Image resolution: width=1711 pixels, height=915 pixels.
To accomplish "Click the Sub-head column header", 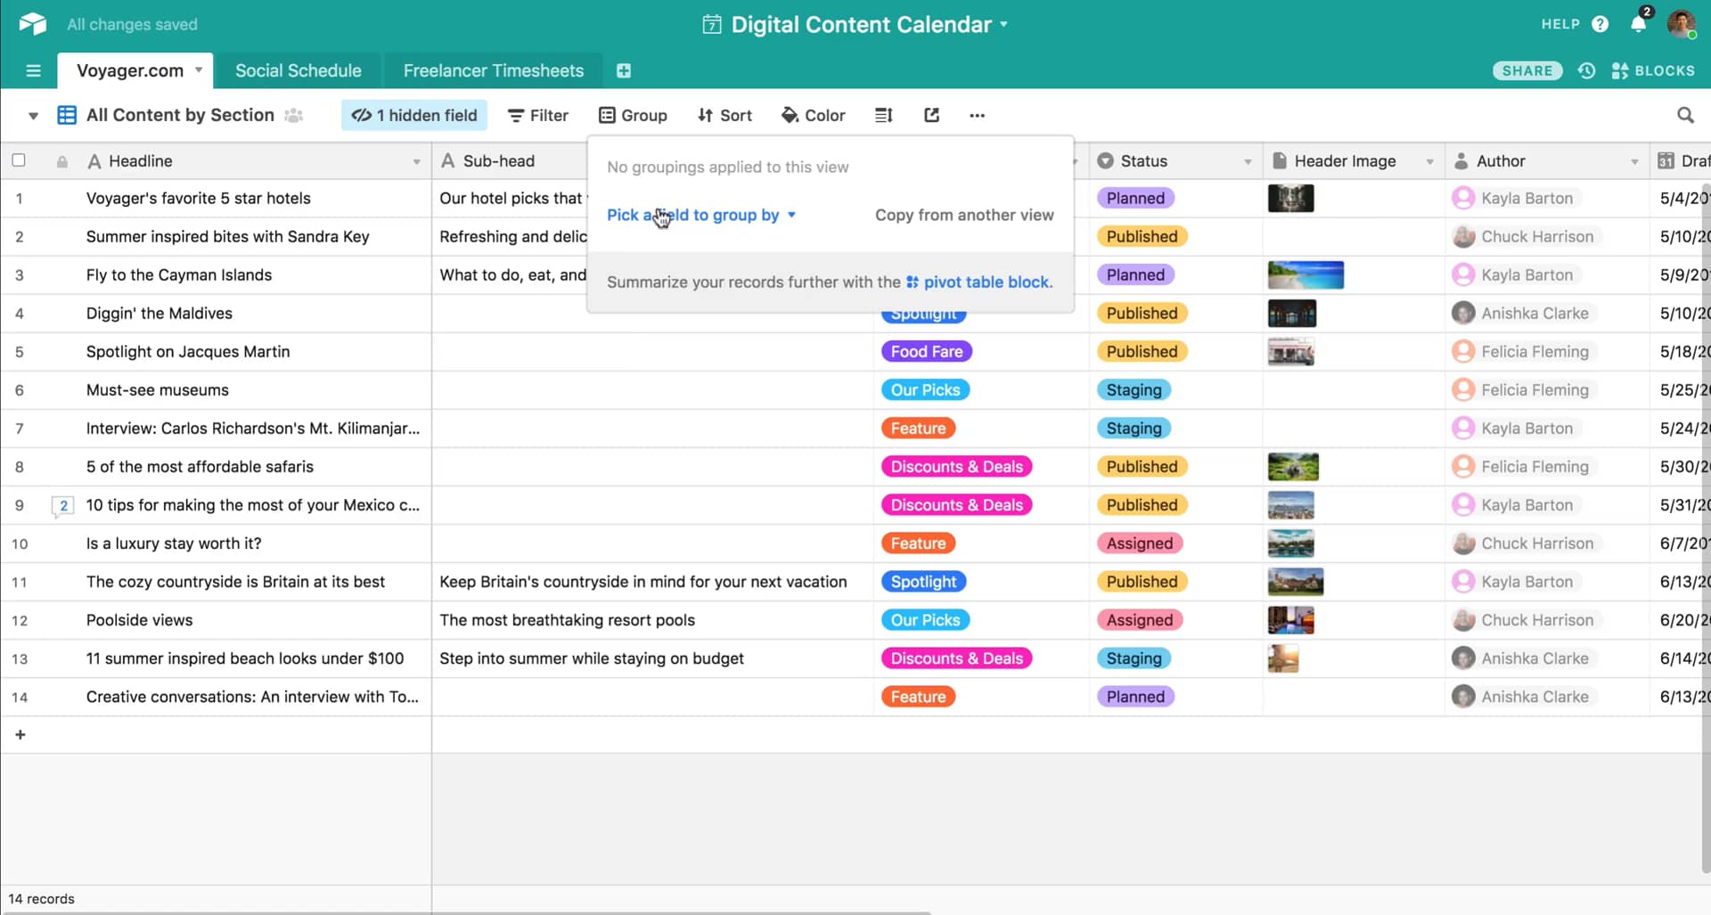I will click(x=511, y=161).
